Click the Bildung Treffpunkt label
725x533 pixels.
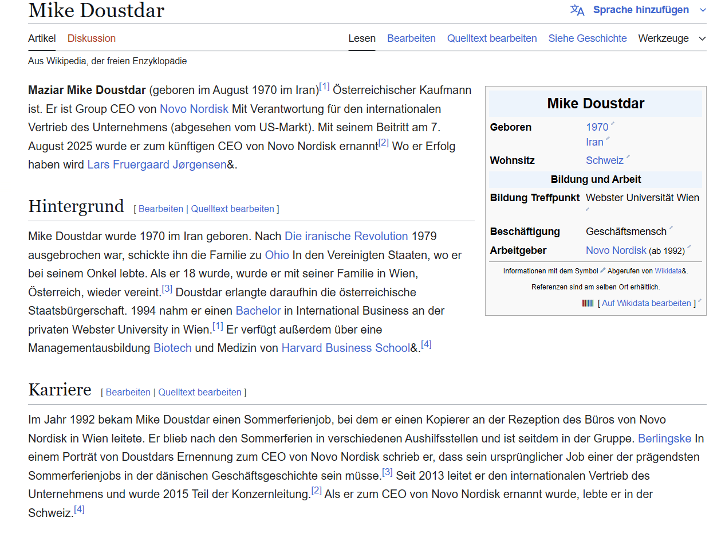click(535, 198)
